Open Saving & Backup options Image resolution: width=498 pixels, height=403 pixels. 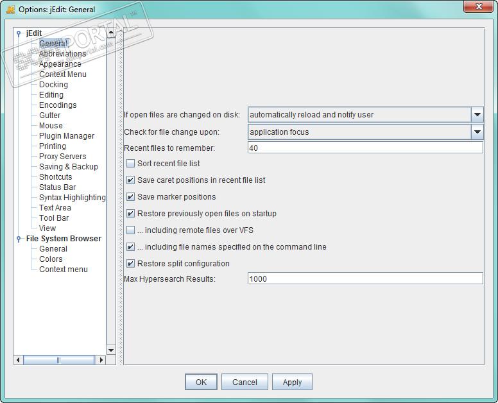(68, 166)
